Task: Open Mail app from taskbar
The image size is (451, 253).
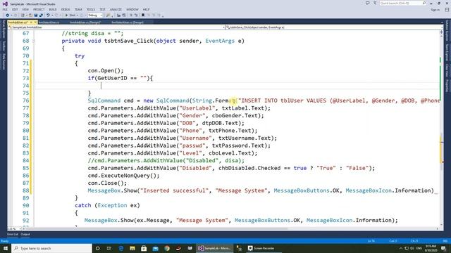Action: [155, 248]
